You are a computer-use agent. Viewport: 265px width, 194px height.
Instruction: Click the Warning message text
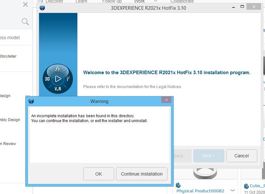pyautogui.click(x=89, y=118)
